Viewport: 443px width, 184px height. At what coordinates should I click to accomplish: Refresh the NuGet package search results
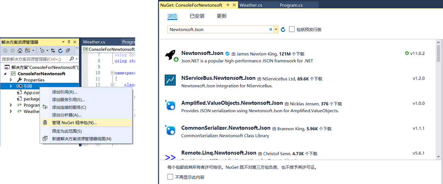283,30
